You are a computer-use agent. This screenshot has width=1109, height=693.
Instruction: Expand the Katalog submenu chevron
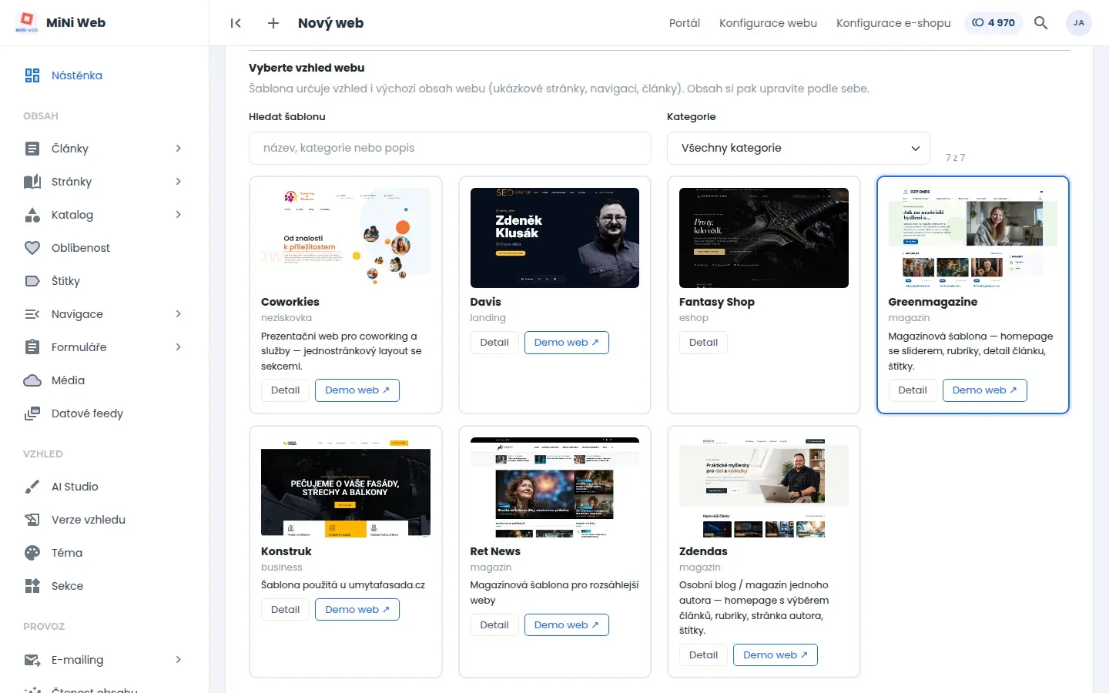click(178, 215)
